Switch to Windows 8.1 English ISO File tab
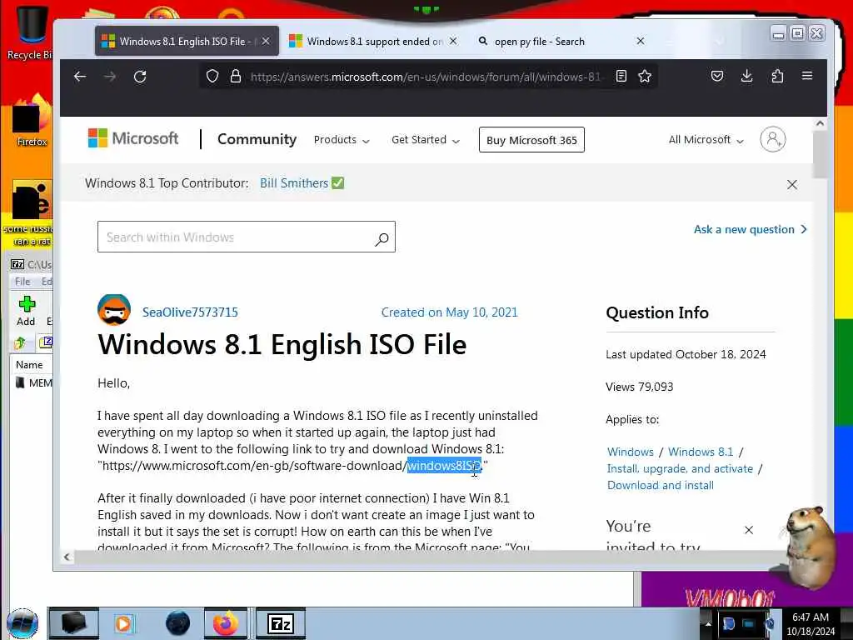This screenshot has width=853, height=640. (x=187, y=42)
